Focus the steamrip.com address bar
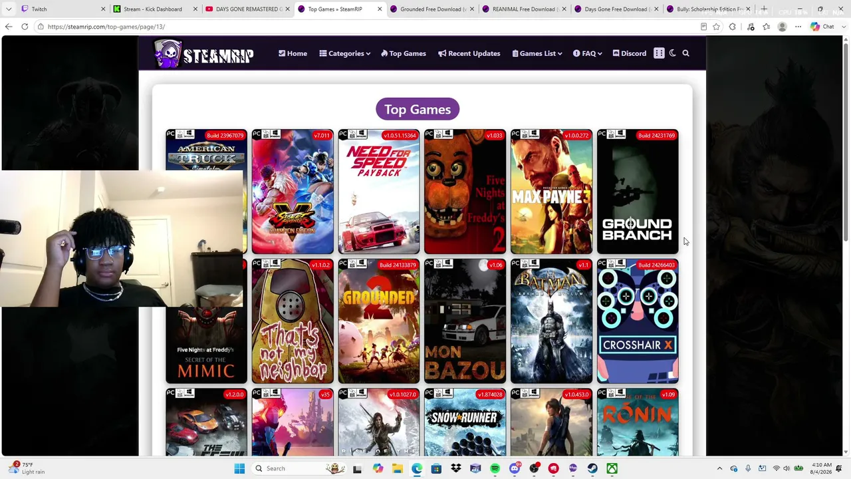Screen dimensions: 851x479 [366, 27]
